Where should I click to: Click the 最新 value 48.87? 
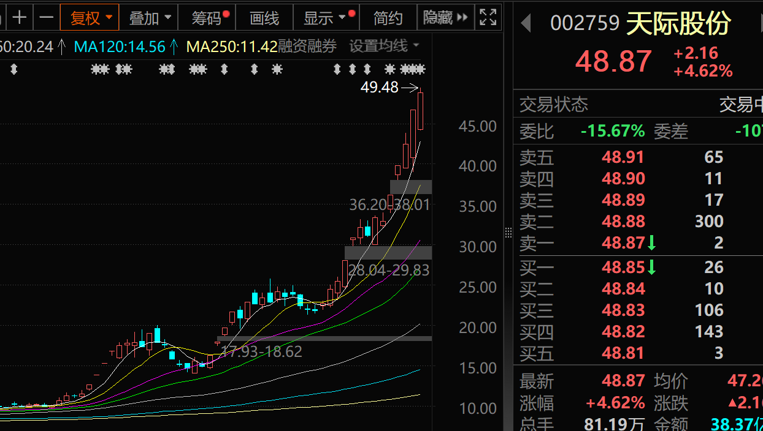coord(623,381)
